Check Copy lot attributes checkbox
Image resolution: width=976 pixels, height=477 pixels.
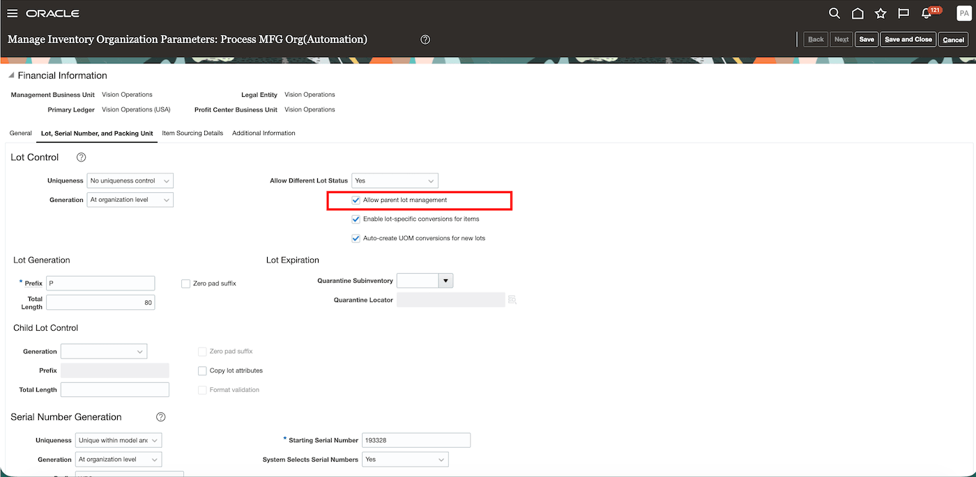[202, 370]
